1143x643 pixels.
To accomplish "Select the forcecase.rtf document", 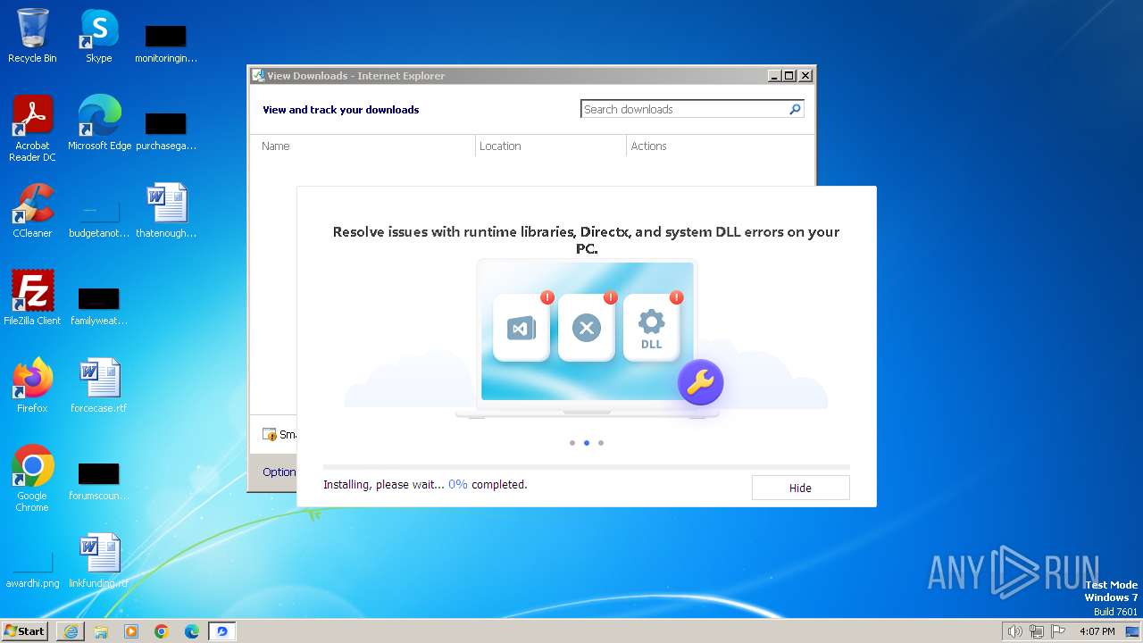I will coord(99,386).
